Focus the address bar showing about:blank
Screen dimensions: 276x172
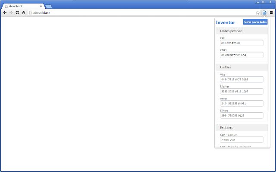coord(144,12)
